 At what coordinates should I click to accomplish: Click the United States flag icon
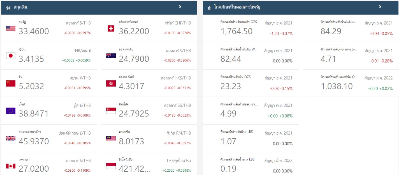pos(11,28)
